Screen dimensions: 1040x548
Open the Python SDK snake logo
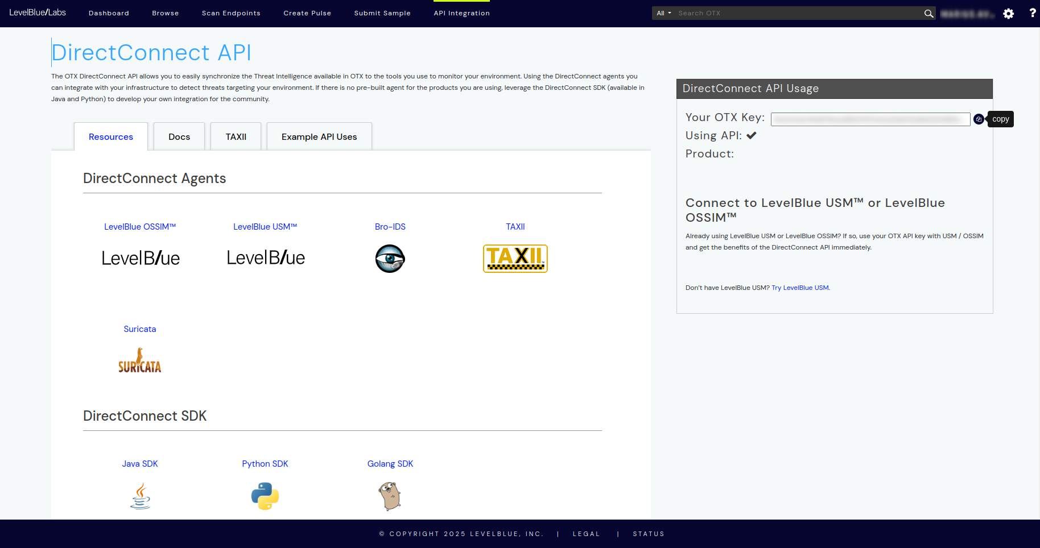pyautogui.click(x=265, y=496)
